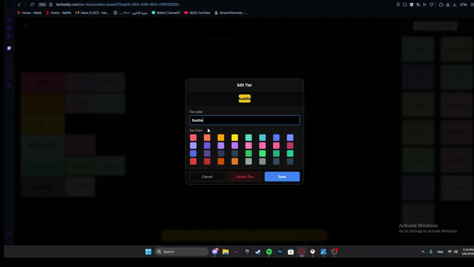Open the browser easy setup menu icon
Screen dimensions: 474x267
click(472, 4)
